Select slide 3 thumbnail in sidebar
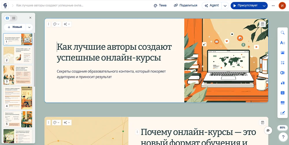The image size is (289, 145). pyautogui.click(x=18, y=75)
